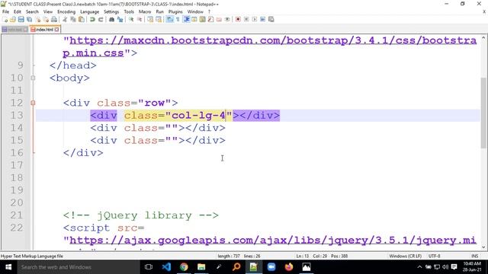Open Google Chrome from the taskbar

[184, 267]
